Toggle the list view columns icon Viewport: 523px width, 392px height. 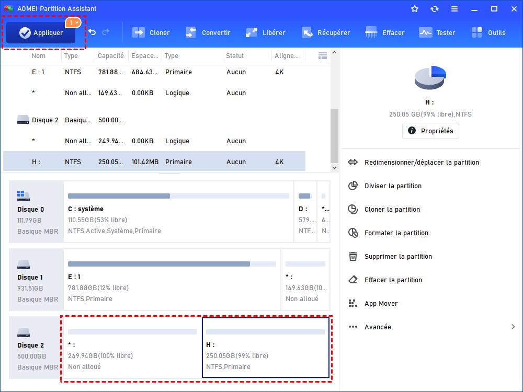[323, 56]
